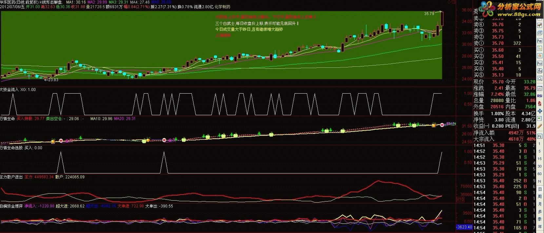Click the MA1: 30.16 value
Screen dimensions: 544x233
tap(76, 2)
